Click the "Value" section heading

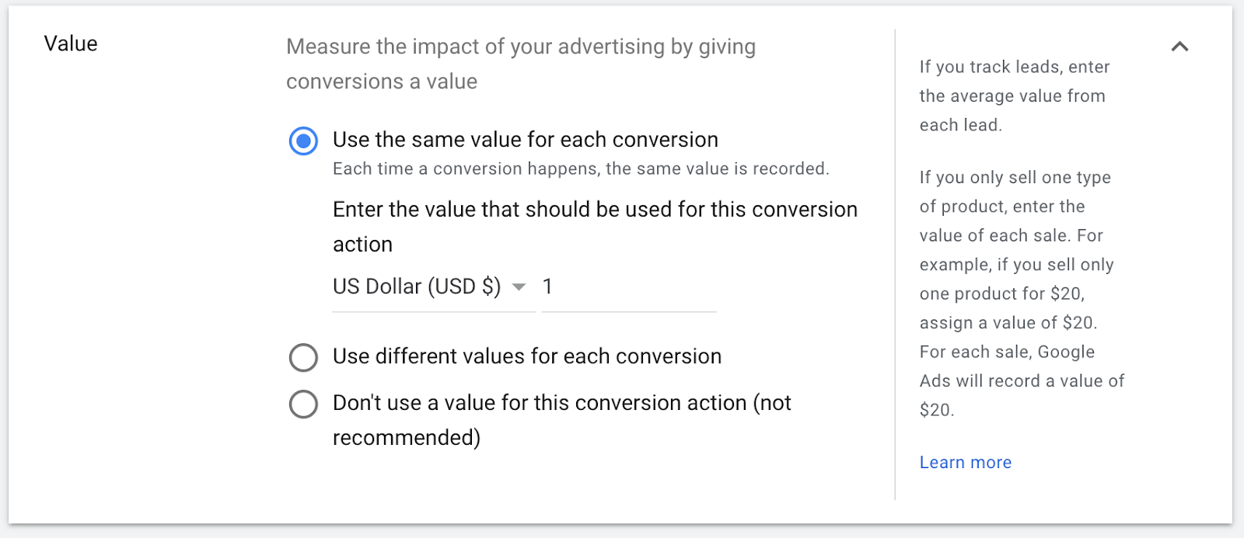click(71, 43)
